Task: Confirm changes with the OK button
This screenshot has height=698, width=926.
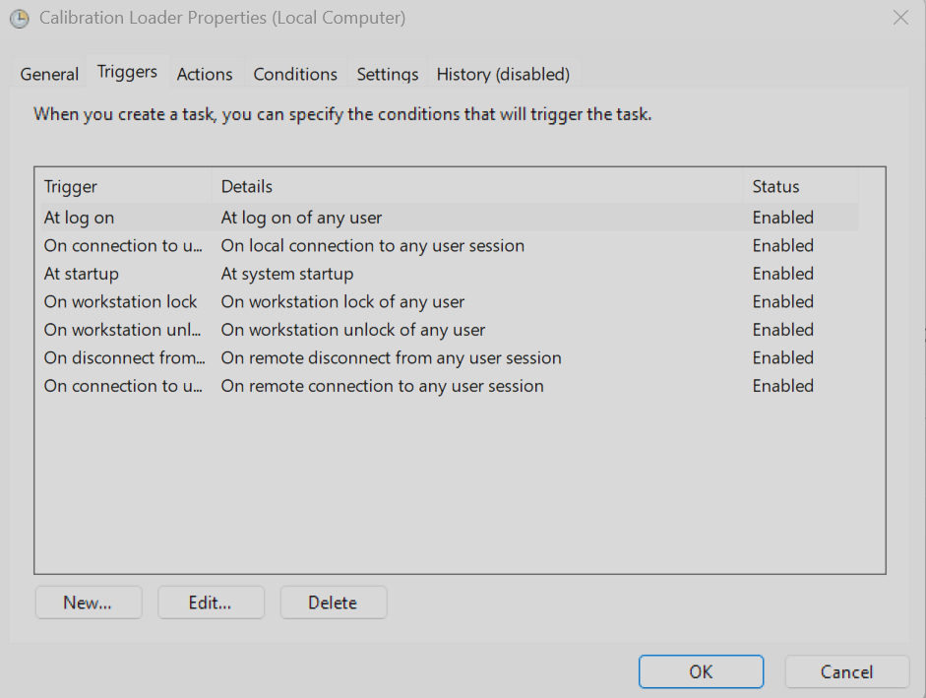Action: click(701, 671)
